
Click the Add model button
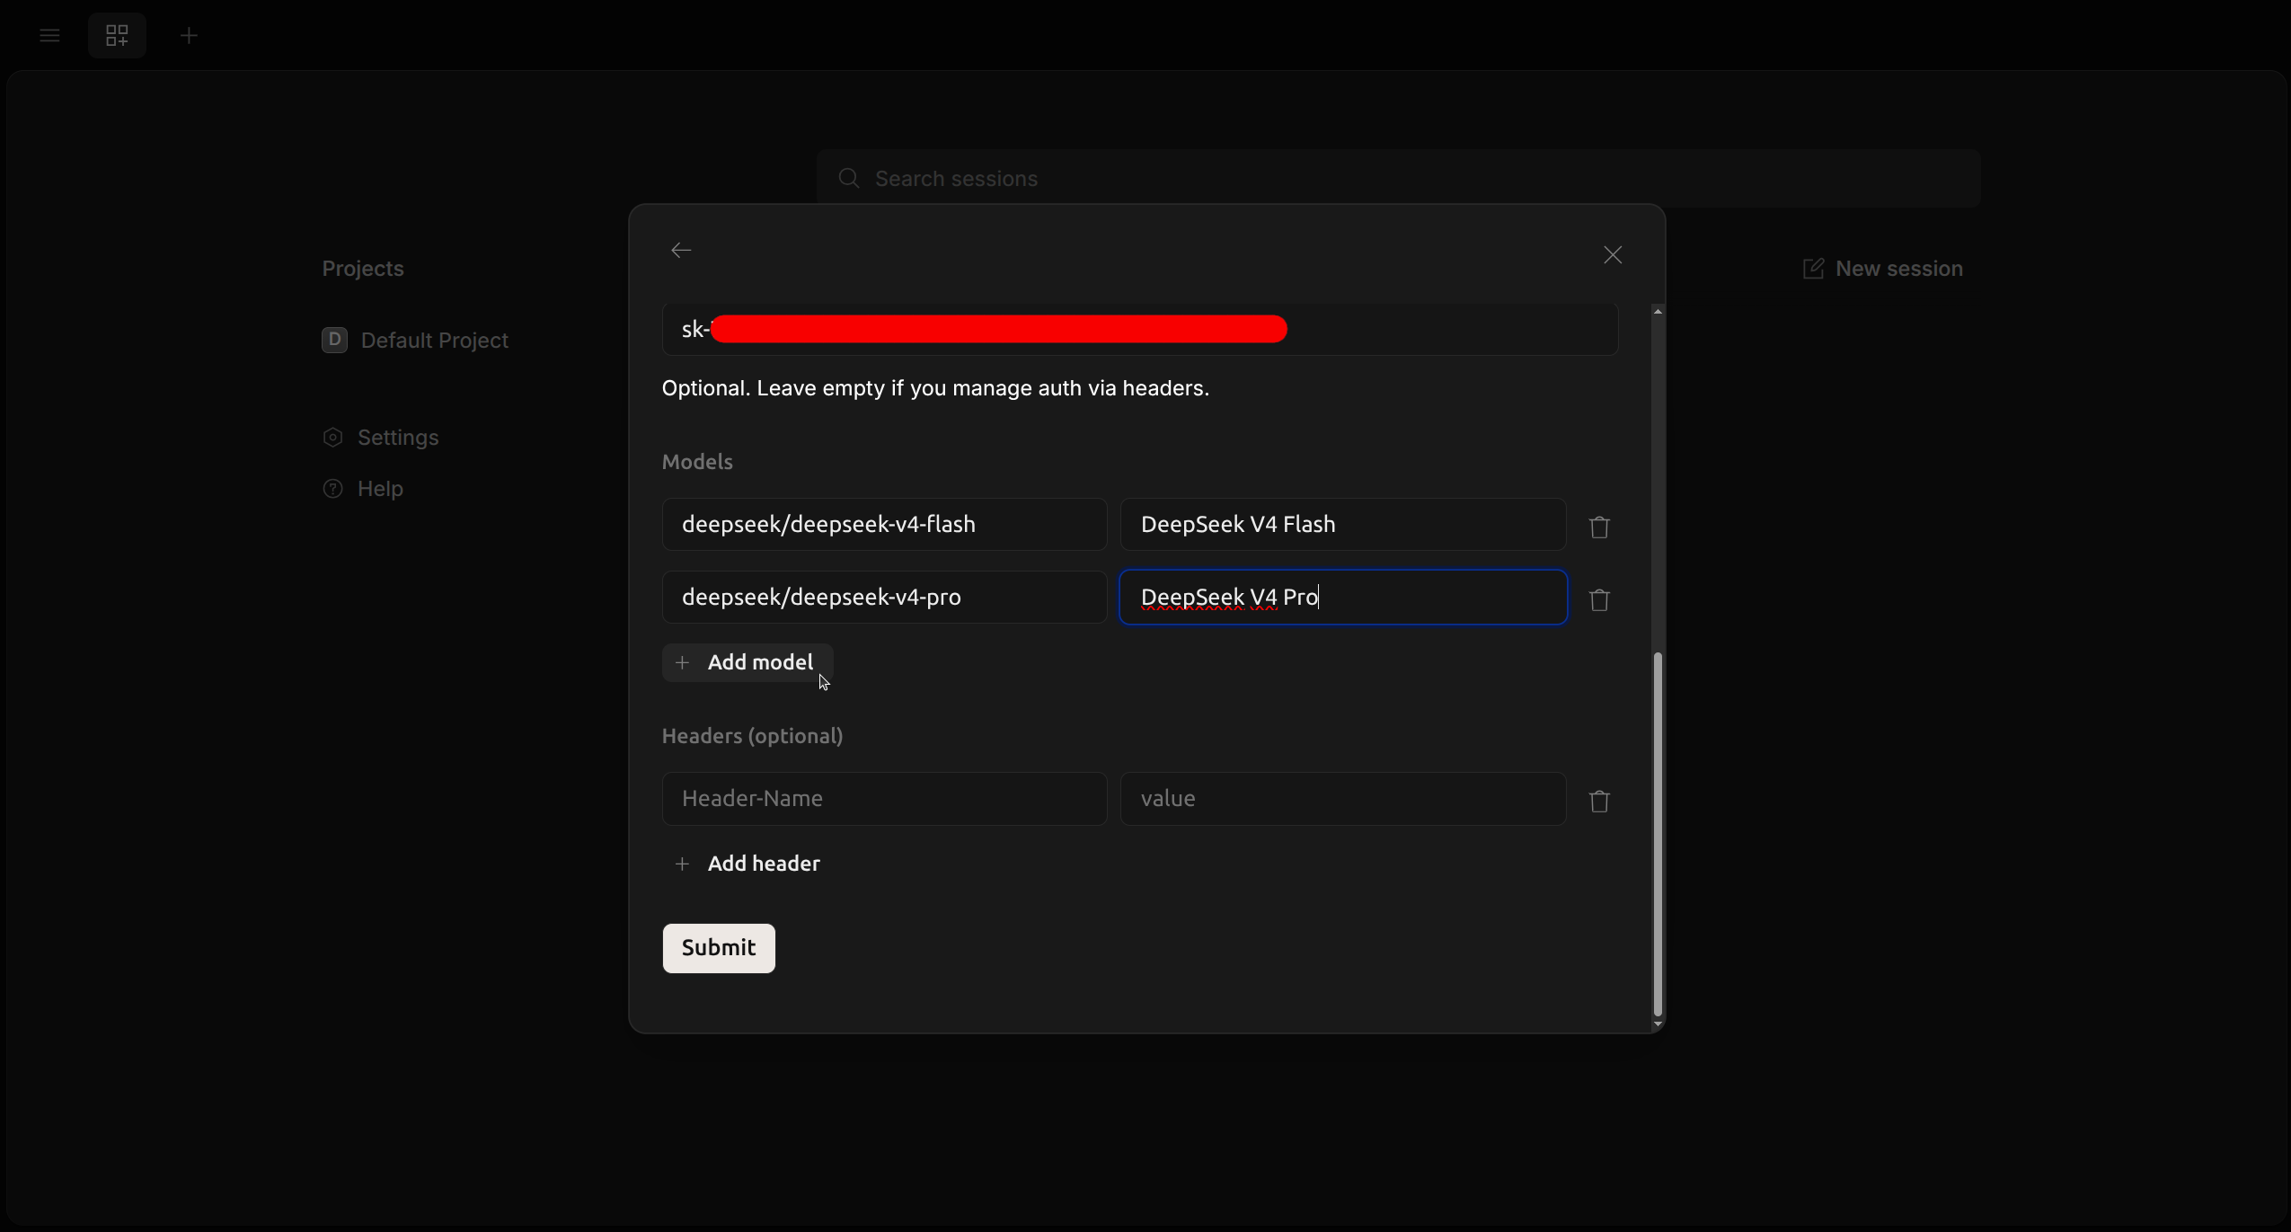point(747,663)
